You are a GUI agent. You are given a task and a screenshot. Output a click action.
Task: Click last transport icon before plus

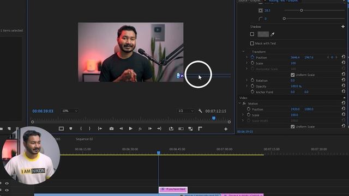(200, 128)
